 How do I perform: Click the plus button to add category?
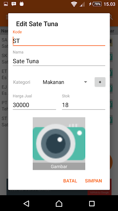pyautogui.click(x=100, y=82)
